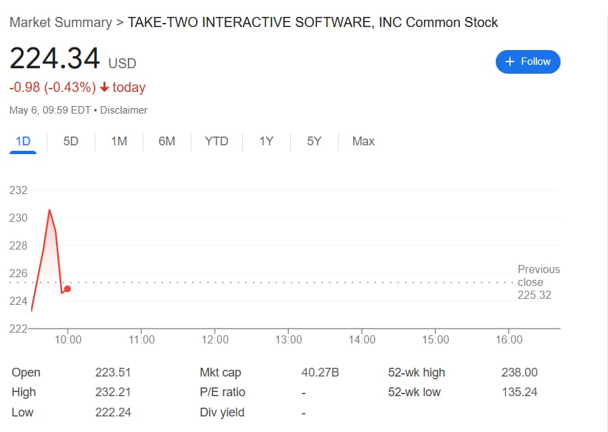Click the timestamp May 6, 09:59 EDT
The image size is (608, 432).
50,110
